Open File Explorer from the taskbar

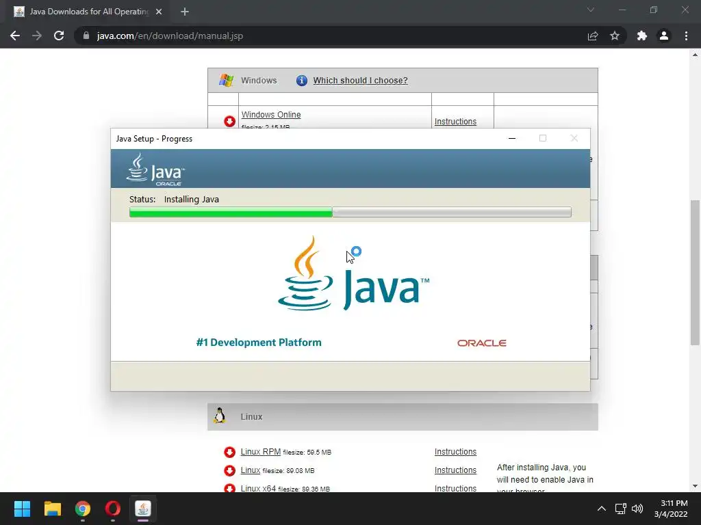(x=52, y=509)
